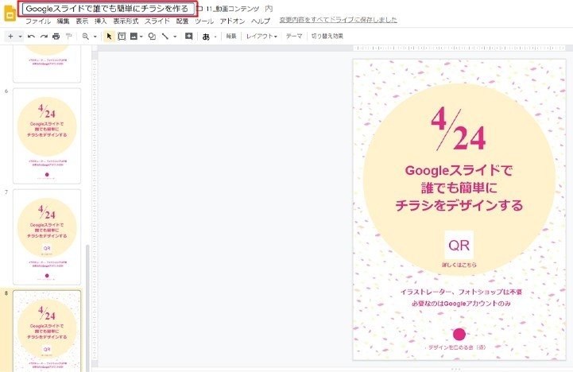This screenshot has width=573, height=372.
Task: Click the print icon
Action: click(56, 37)
